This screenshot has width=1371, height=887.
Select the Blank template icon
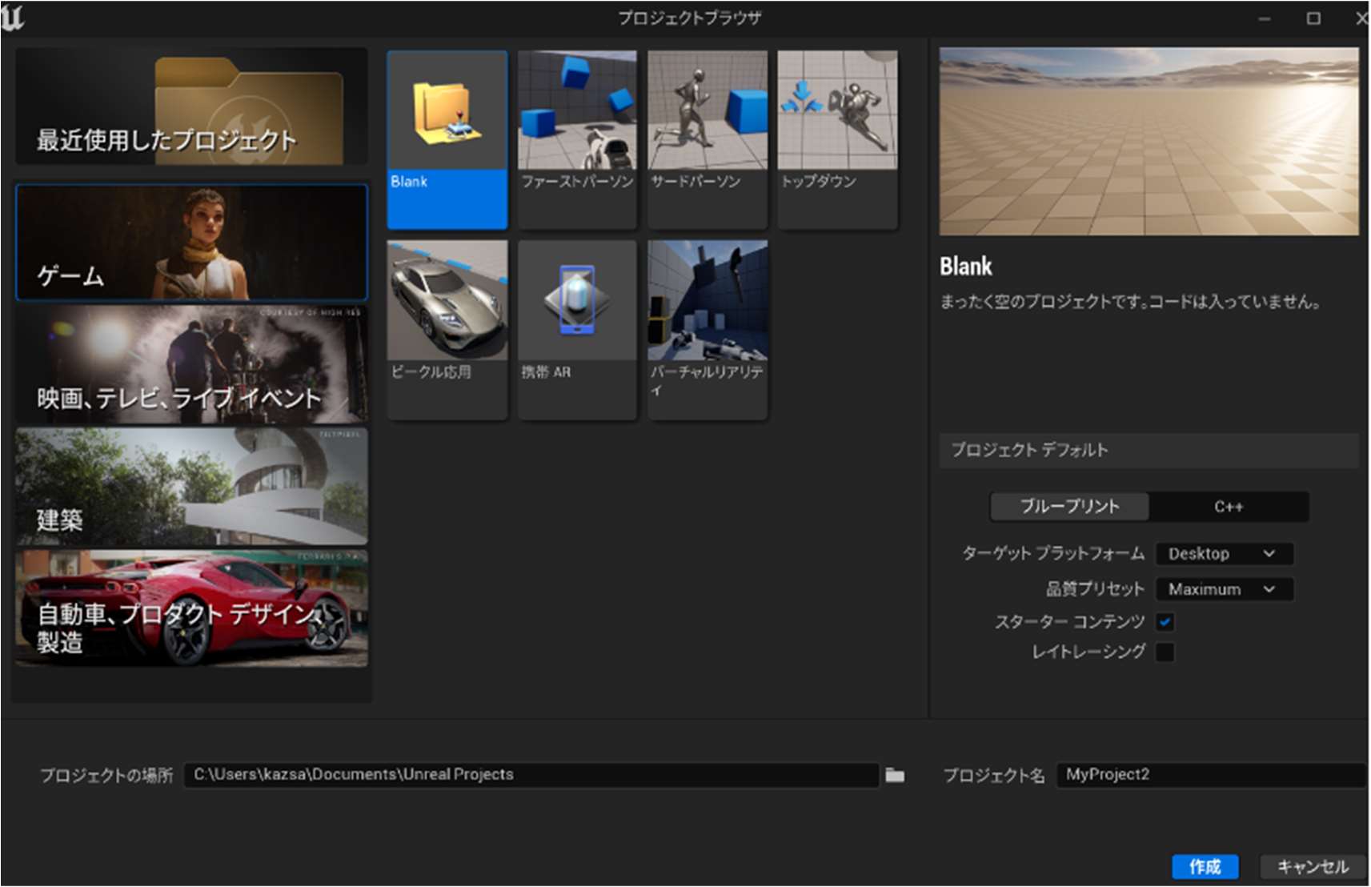[447, 112]
